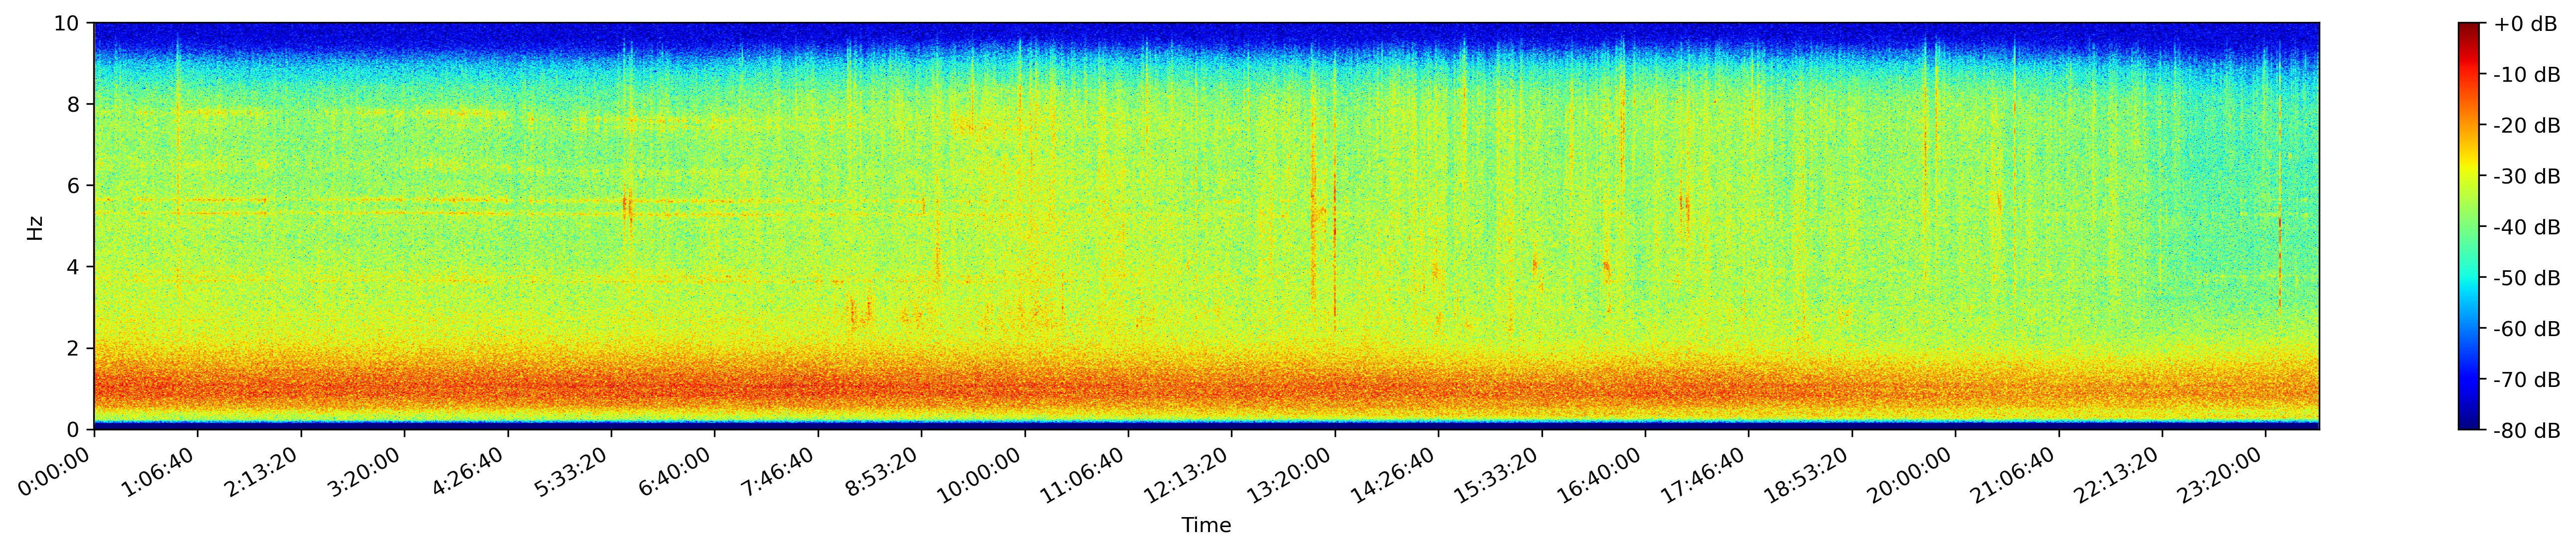The image size is (2576, 551).
Task: Click the Hz y-axis label
Action: tap(36, 227)
